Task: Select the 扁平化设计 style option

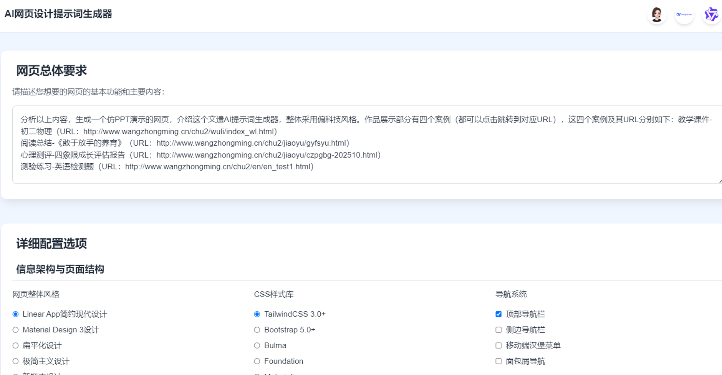Action: (x=15, y=345)
